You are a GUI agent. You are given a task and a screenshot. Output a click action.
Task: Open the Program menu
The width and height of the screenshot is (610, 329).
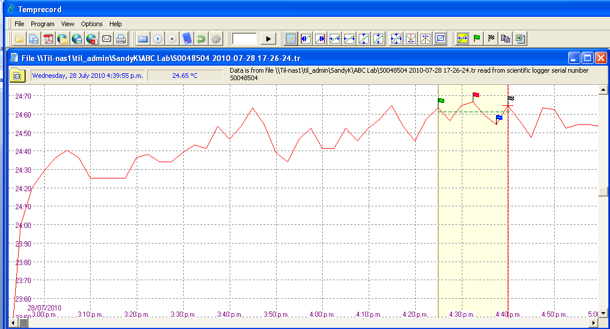(x=42, y=24)
